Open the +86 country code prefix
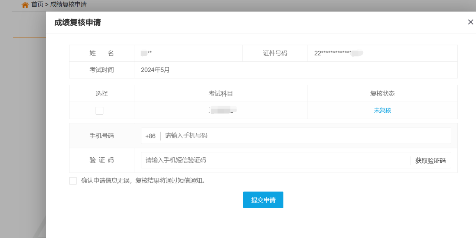Viewport: 476px width, 238px height. coord(150,136)
